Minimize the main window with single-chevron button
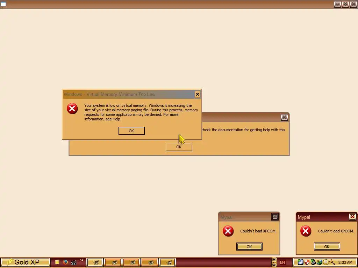This screenshot has height=268, width=358. [x=337, y=4]
